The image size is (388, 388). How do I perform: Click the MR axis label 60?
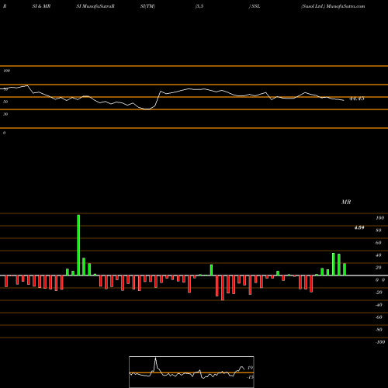(379, 243)
